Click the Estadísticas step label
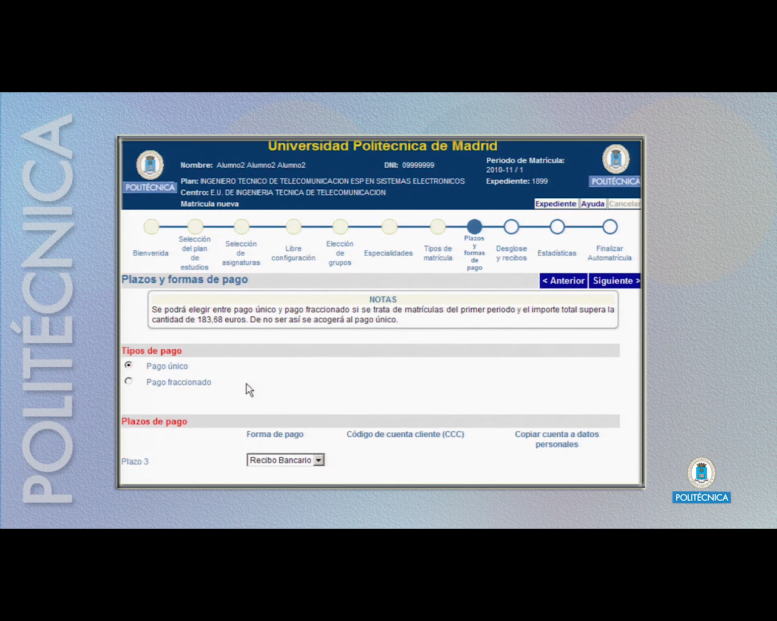Image resolution: width=777 pixels, height=621 pixels. click(557, 253)
